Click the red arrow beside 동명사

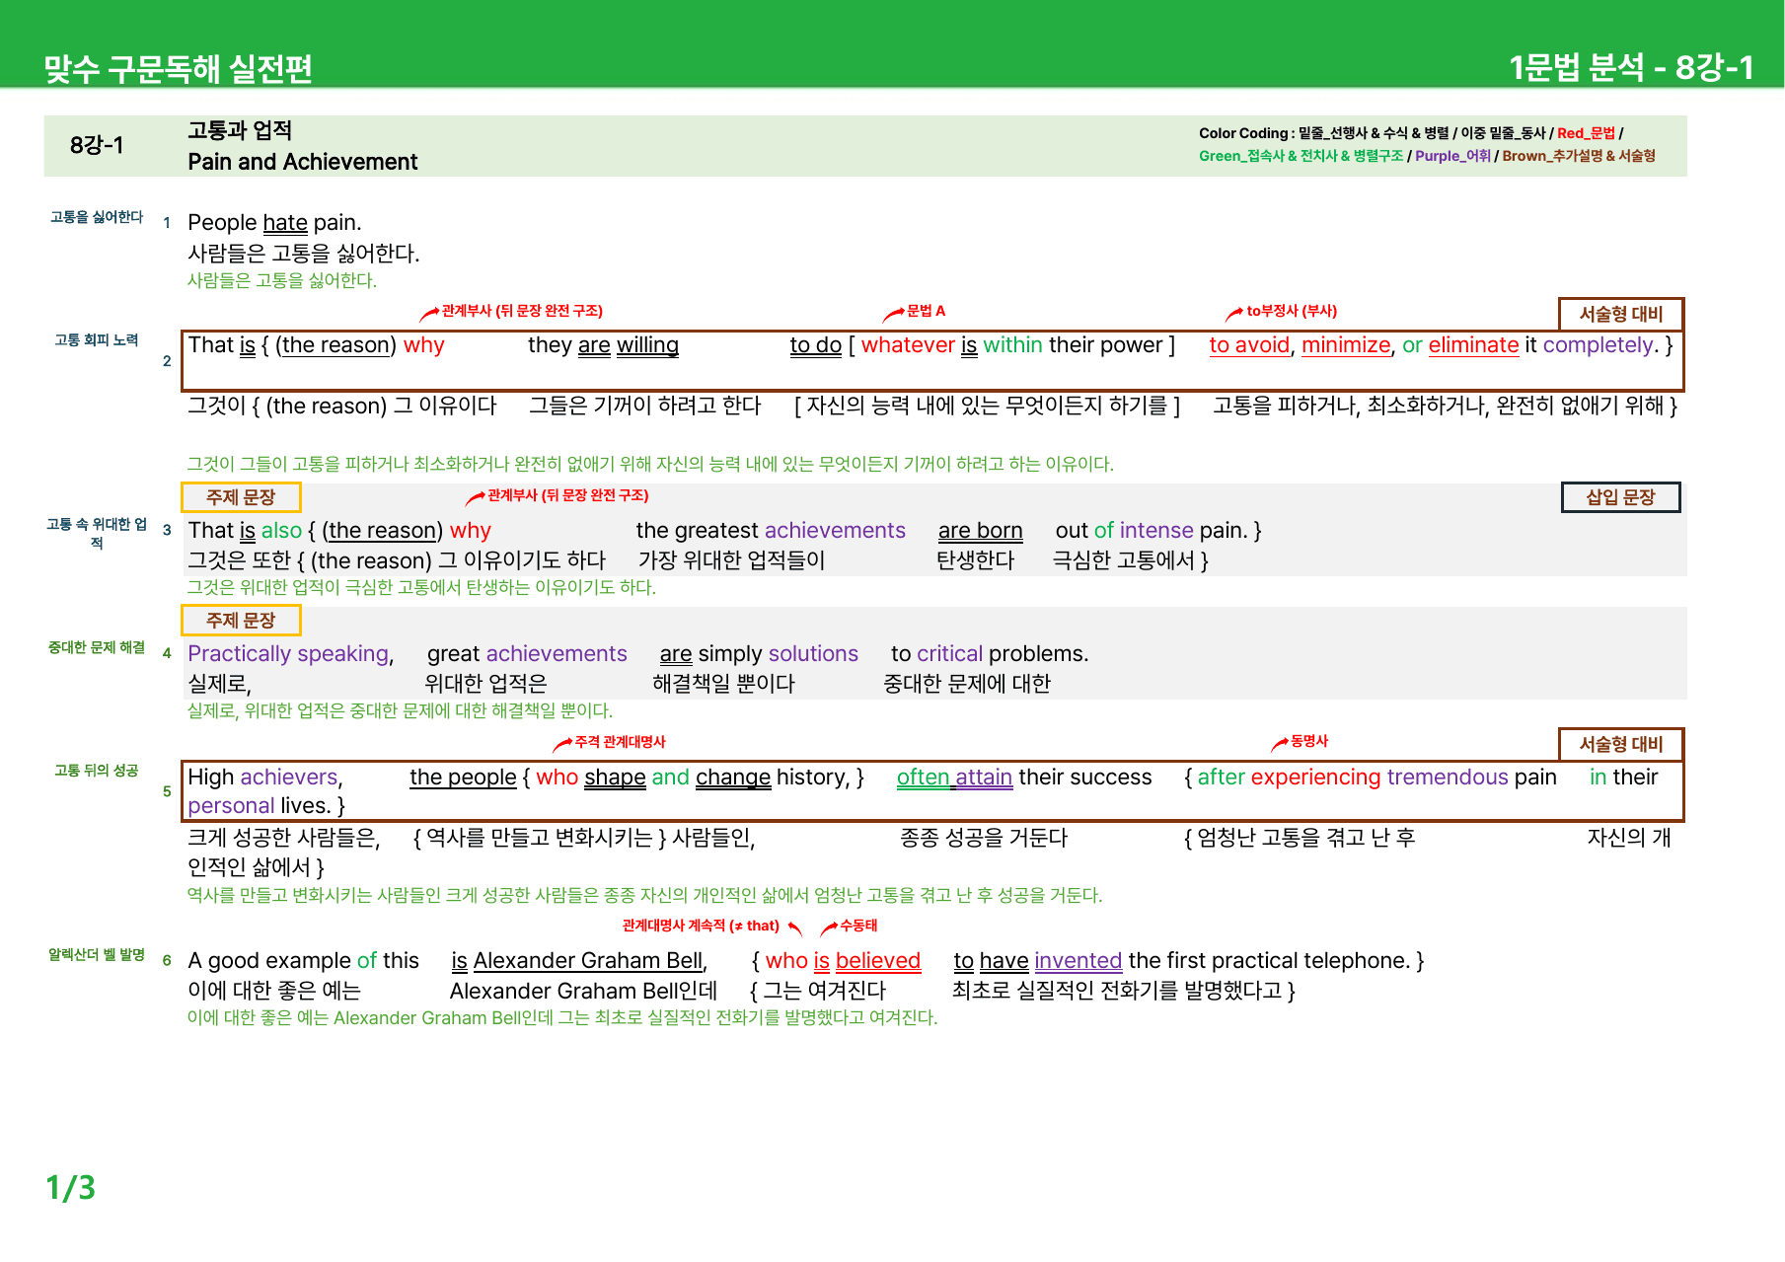tap(1279, 743)
